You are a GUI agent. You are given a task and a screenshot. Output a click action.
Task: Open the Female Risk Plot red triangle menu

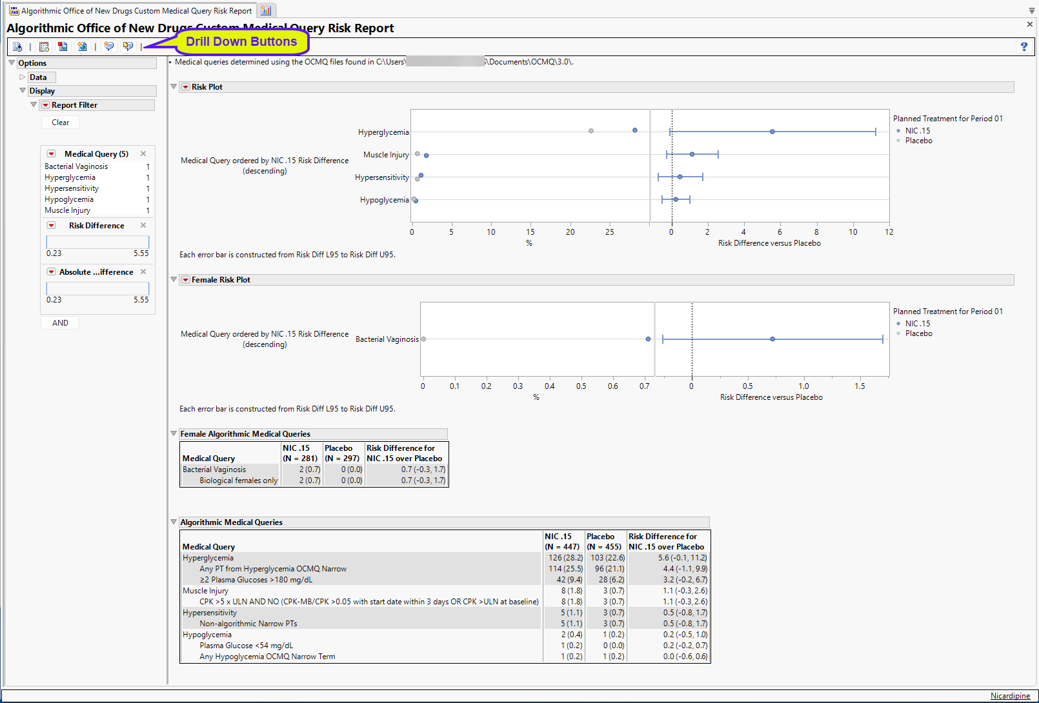pos(186,280)
